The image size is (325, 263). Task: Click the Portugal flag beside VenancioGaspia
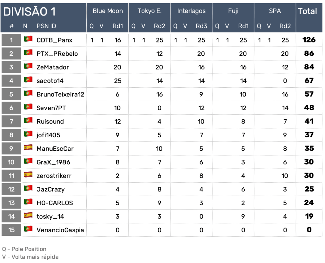(x=28, y=229)
